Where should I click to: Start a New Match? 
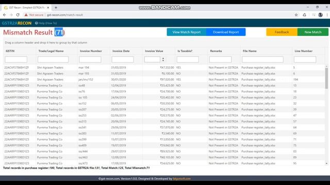click(313, 32)
